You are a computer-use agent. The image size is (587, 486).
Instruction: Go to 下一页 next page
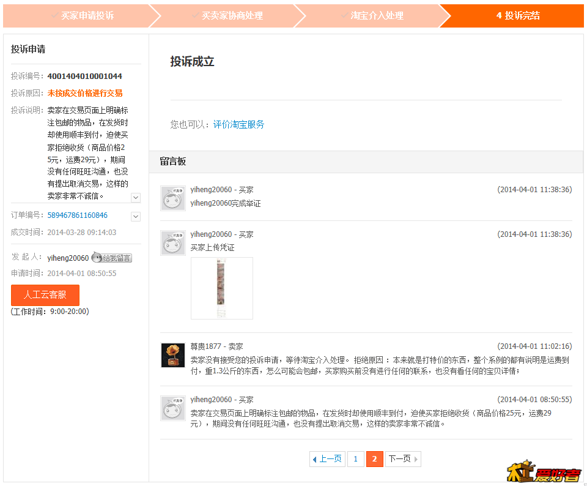[403, 458]
